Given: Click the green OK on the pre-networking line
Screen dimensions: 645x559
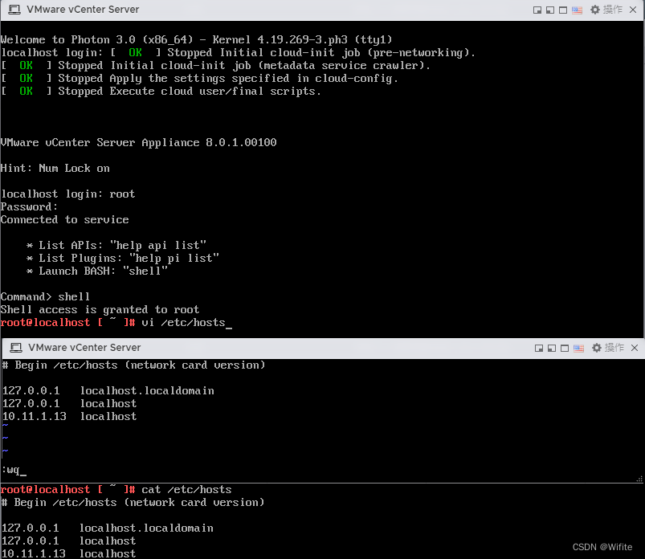Looking at the screenshot, I should [135, 53].
